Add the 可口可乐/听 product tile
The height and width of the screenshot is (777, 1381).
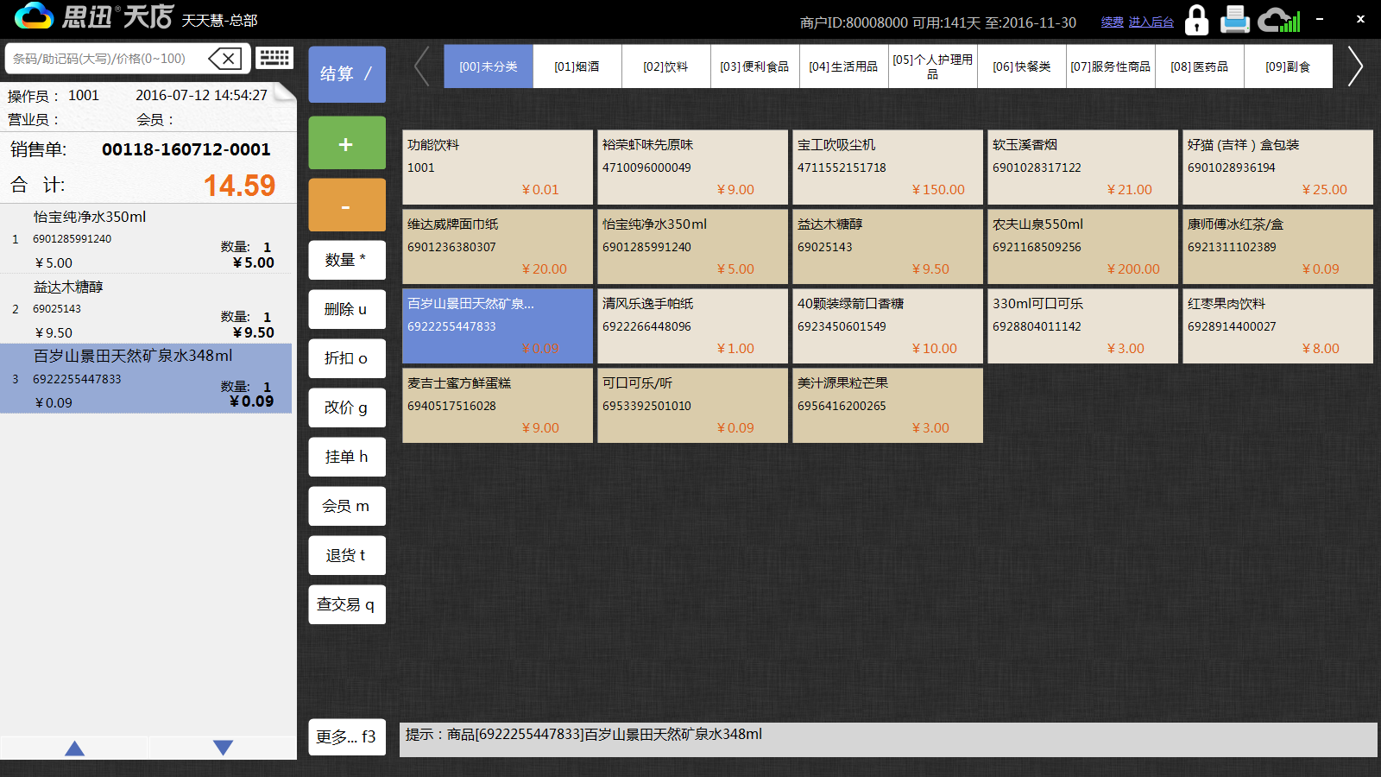693,406
